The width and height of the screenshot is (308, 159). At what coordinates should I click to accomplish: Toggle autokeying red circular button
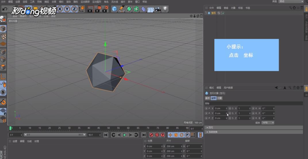click(x=157, y=135)
